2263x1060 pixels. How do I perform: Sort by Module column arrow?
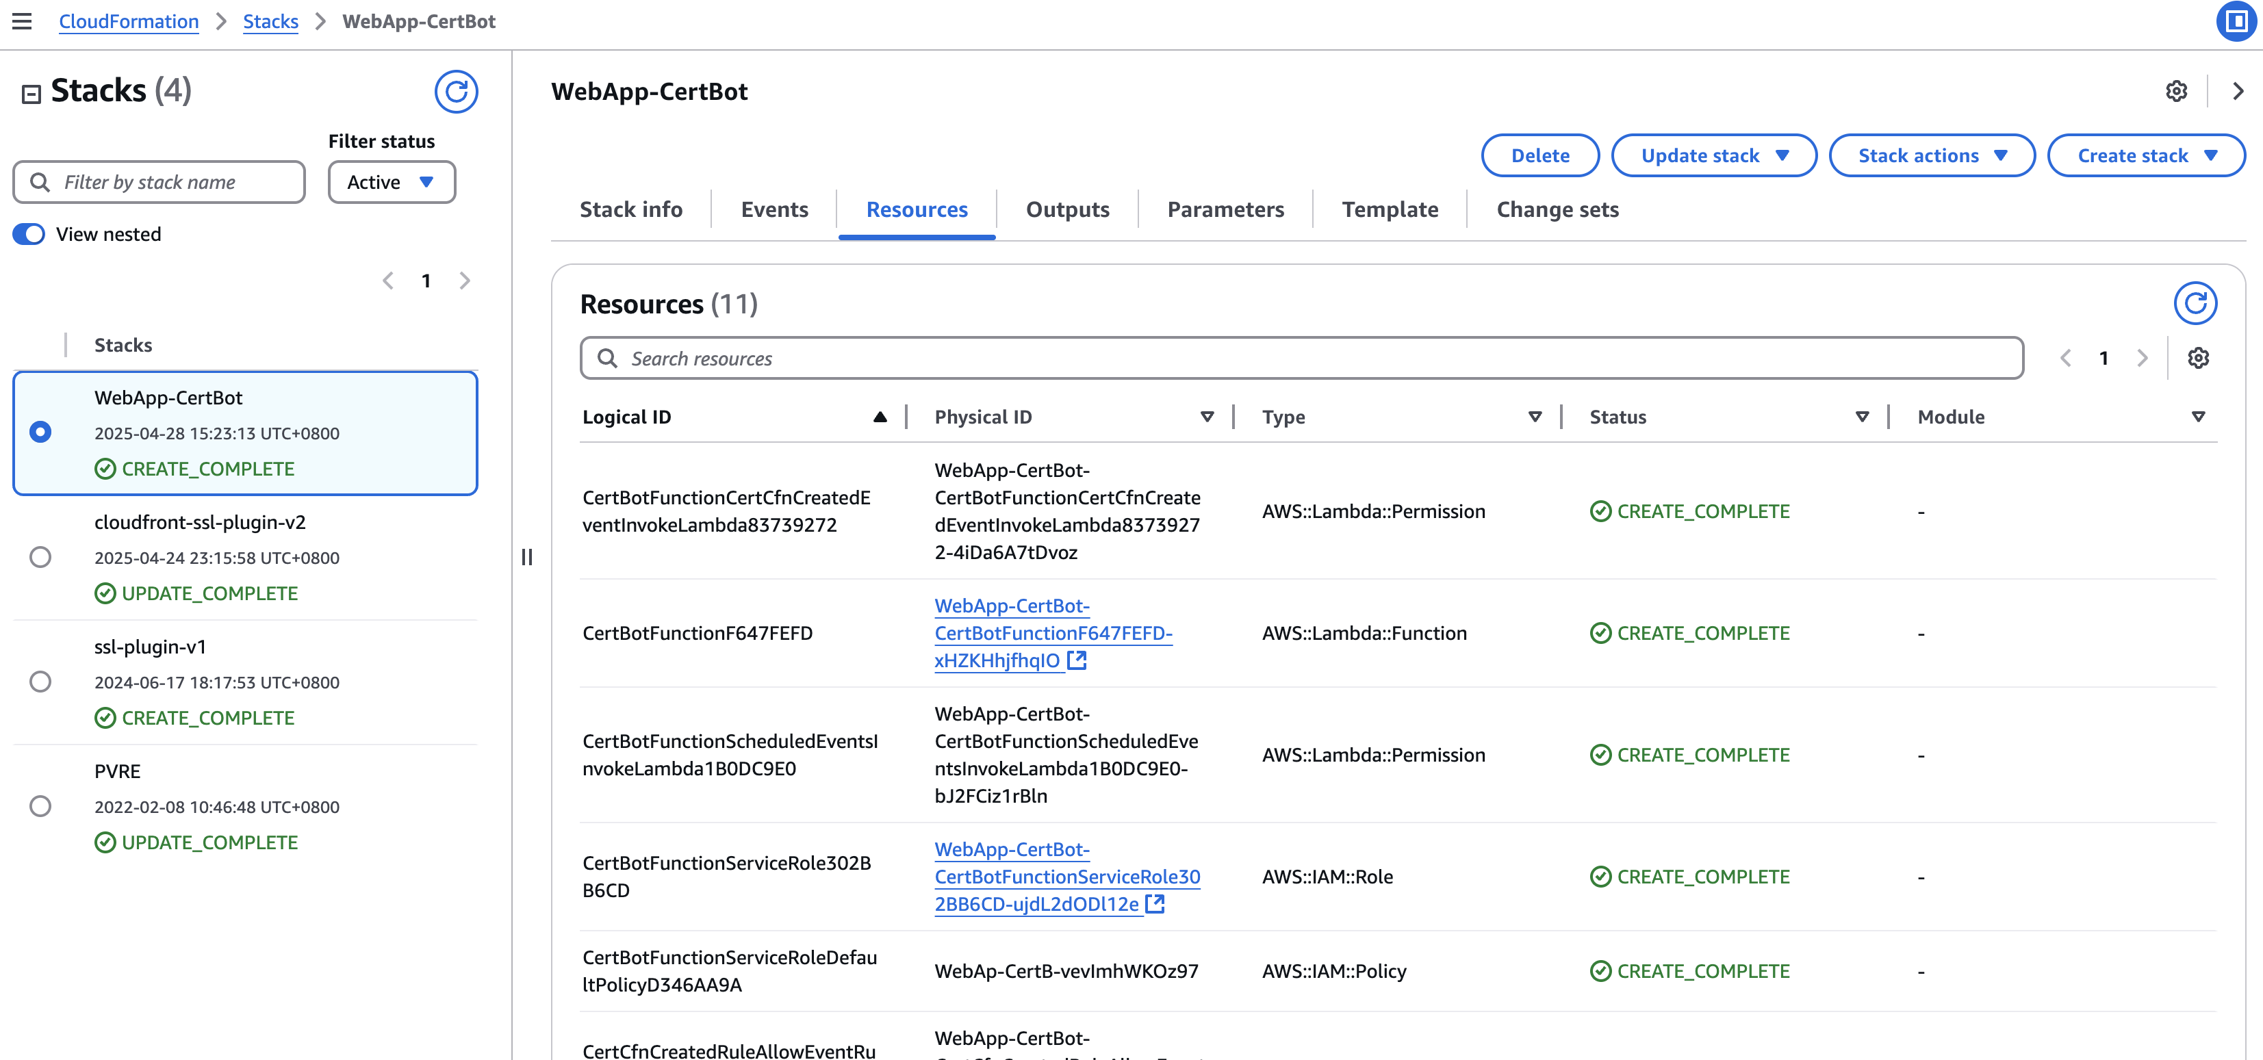click(2198, 417)
